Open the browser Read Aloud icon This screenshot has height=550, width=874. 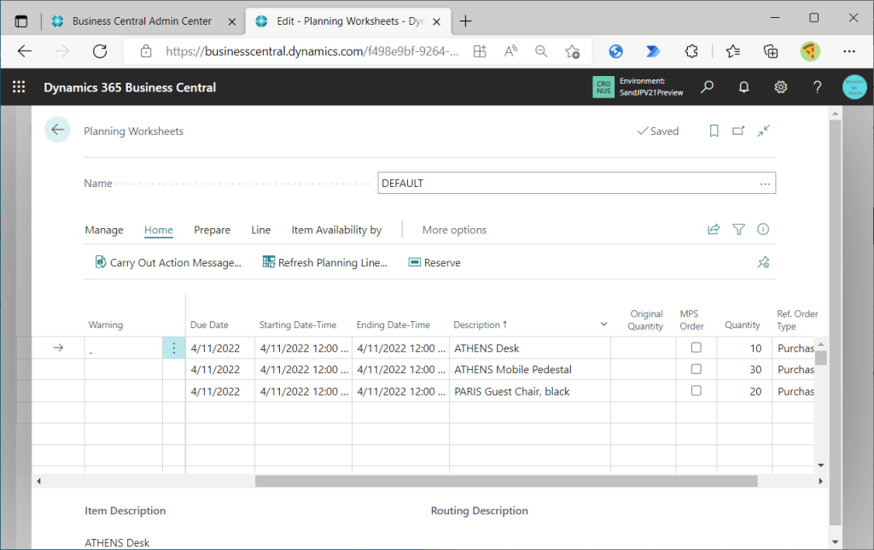click(x=510, y=51)
